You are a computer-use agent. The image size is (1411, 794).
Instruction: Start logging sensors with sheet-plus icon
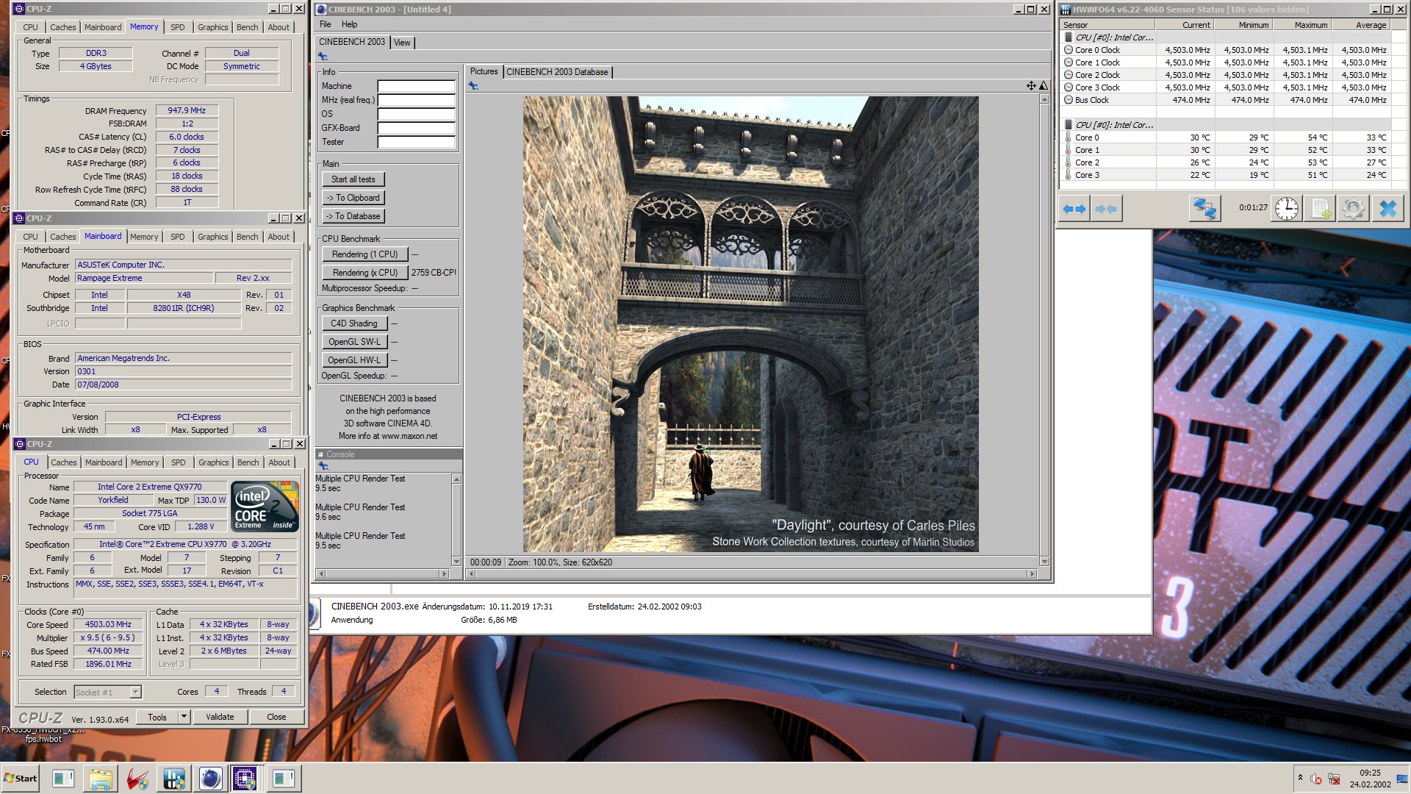pos(1321,209)
